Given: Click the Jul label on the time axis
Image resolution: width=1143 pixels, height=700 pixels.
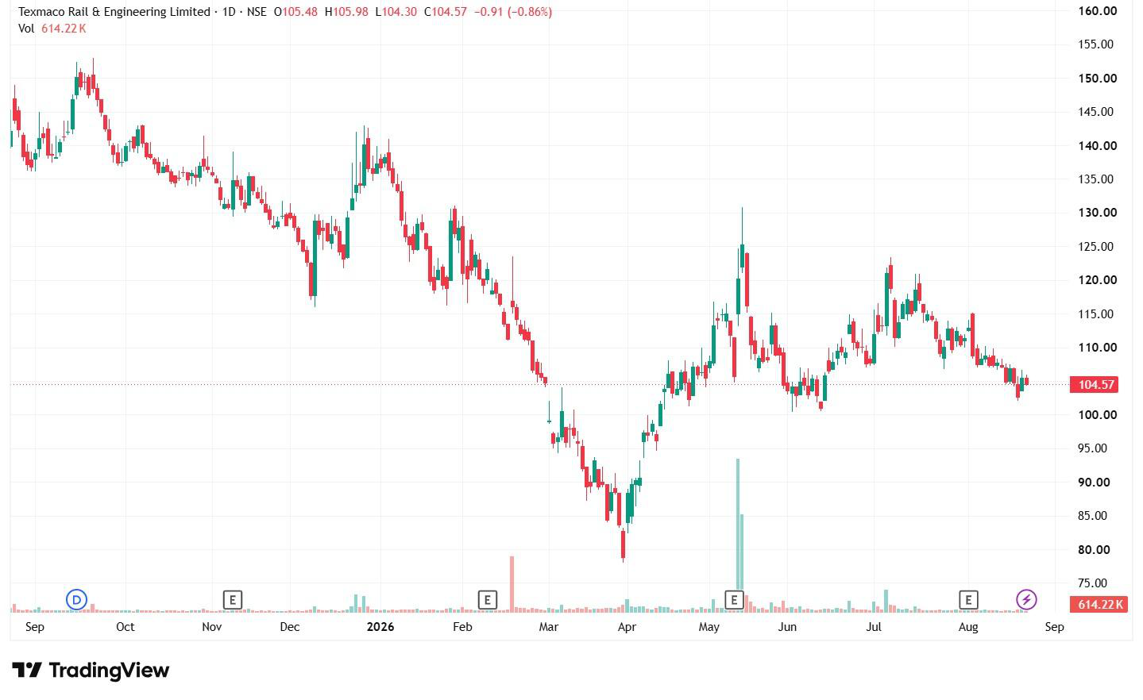Looking at the screenshot, I should pyautogui.click(x=874, y=627).
